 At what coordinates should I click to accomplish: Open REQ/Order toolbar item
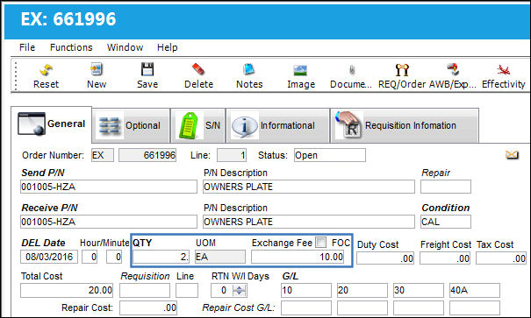coord(402,76)
